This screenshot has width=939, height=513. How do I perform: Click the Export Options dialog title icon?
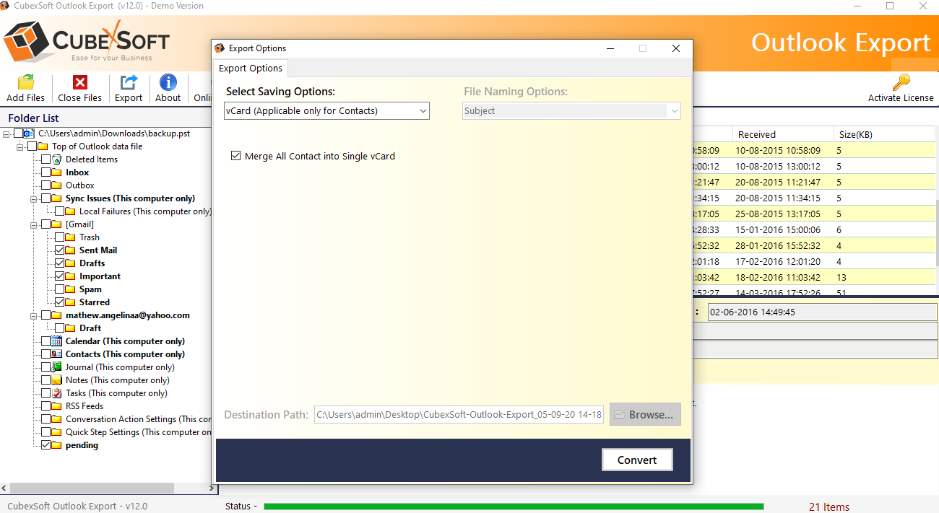tap(220, 48)
